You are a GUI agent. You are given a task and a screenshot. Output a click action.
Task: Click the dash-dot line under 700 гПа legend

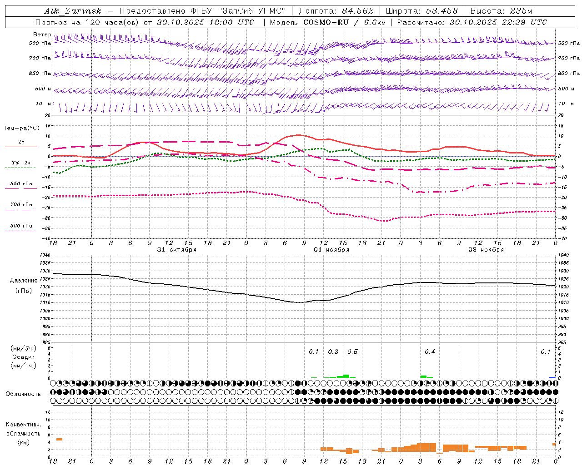pos(20,210)
